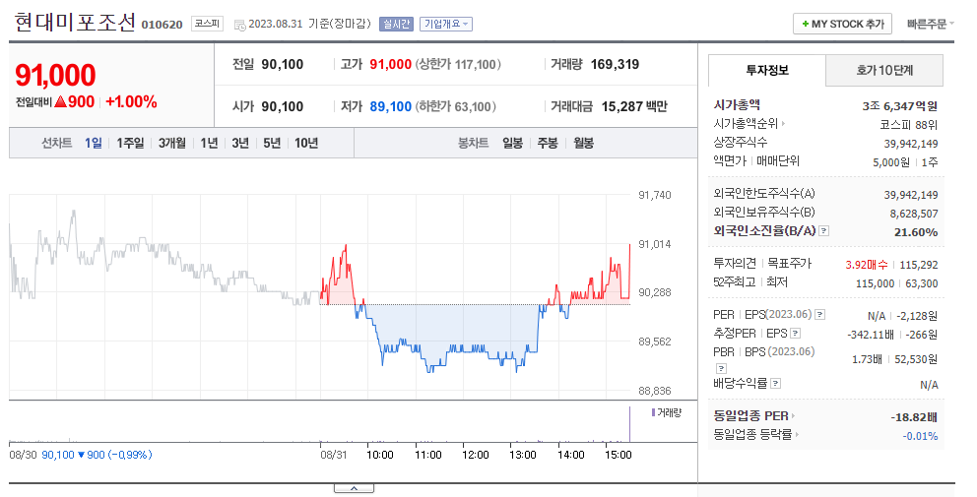Open the 빠른주문 dropdown
The height and width of the screenshot is (497, 977).
tap(931, 24)
